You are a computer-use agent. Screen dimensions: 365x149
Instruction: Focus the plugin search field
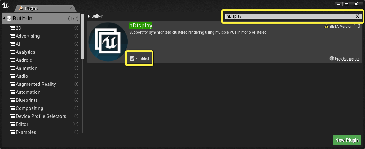(x=290, y=16)
